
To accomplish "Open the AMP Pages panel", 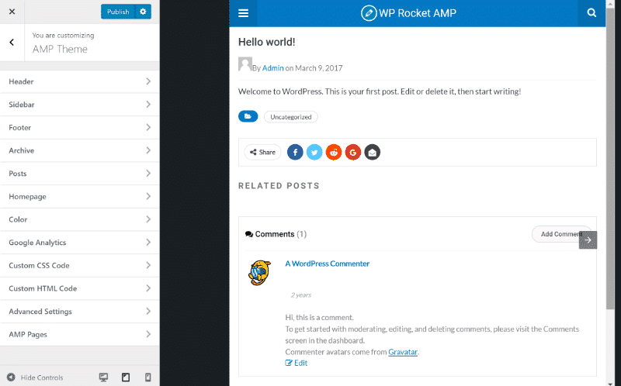I will (79, 335).
